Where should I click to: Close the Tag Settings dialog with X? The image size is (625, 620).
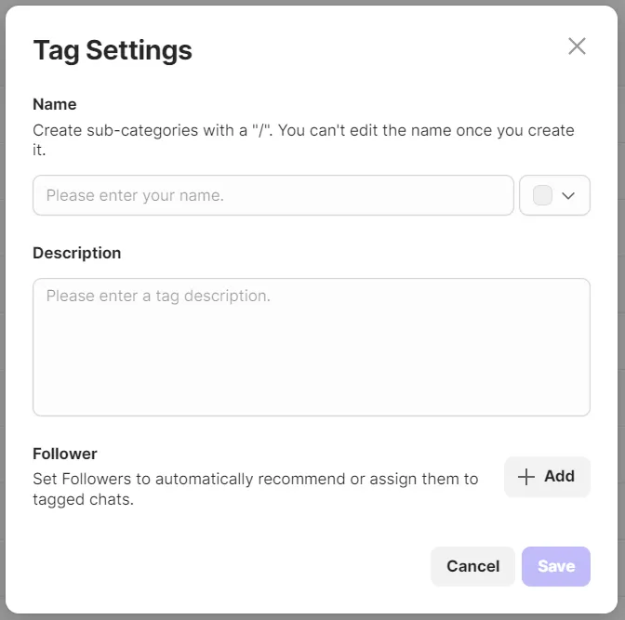[577, 46]
